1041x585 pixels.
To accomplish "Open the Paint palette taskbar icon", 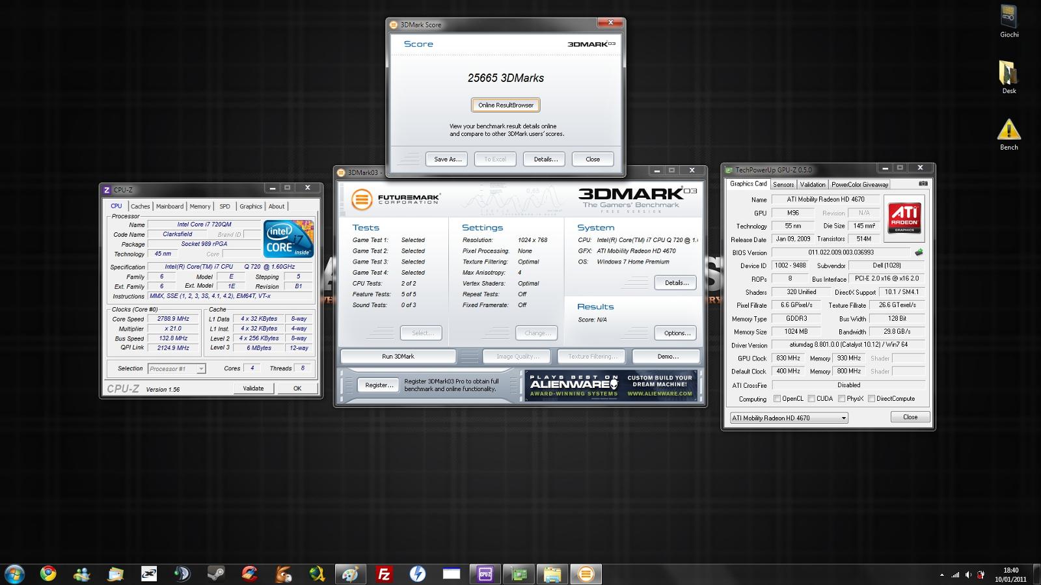I will tap(350, 574).
